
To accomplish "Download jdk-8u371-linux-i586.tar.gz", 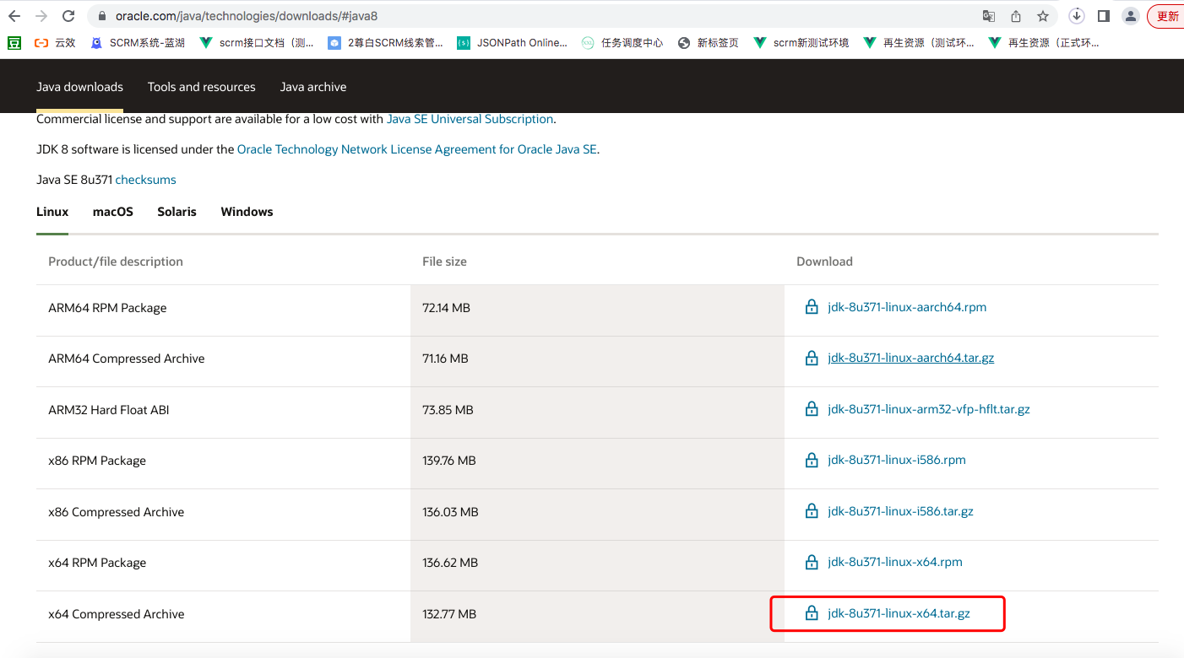I will [x=901, y=511].
